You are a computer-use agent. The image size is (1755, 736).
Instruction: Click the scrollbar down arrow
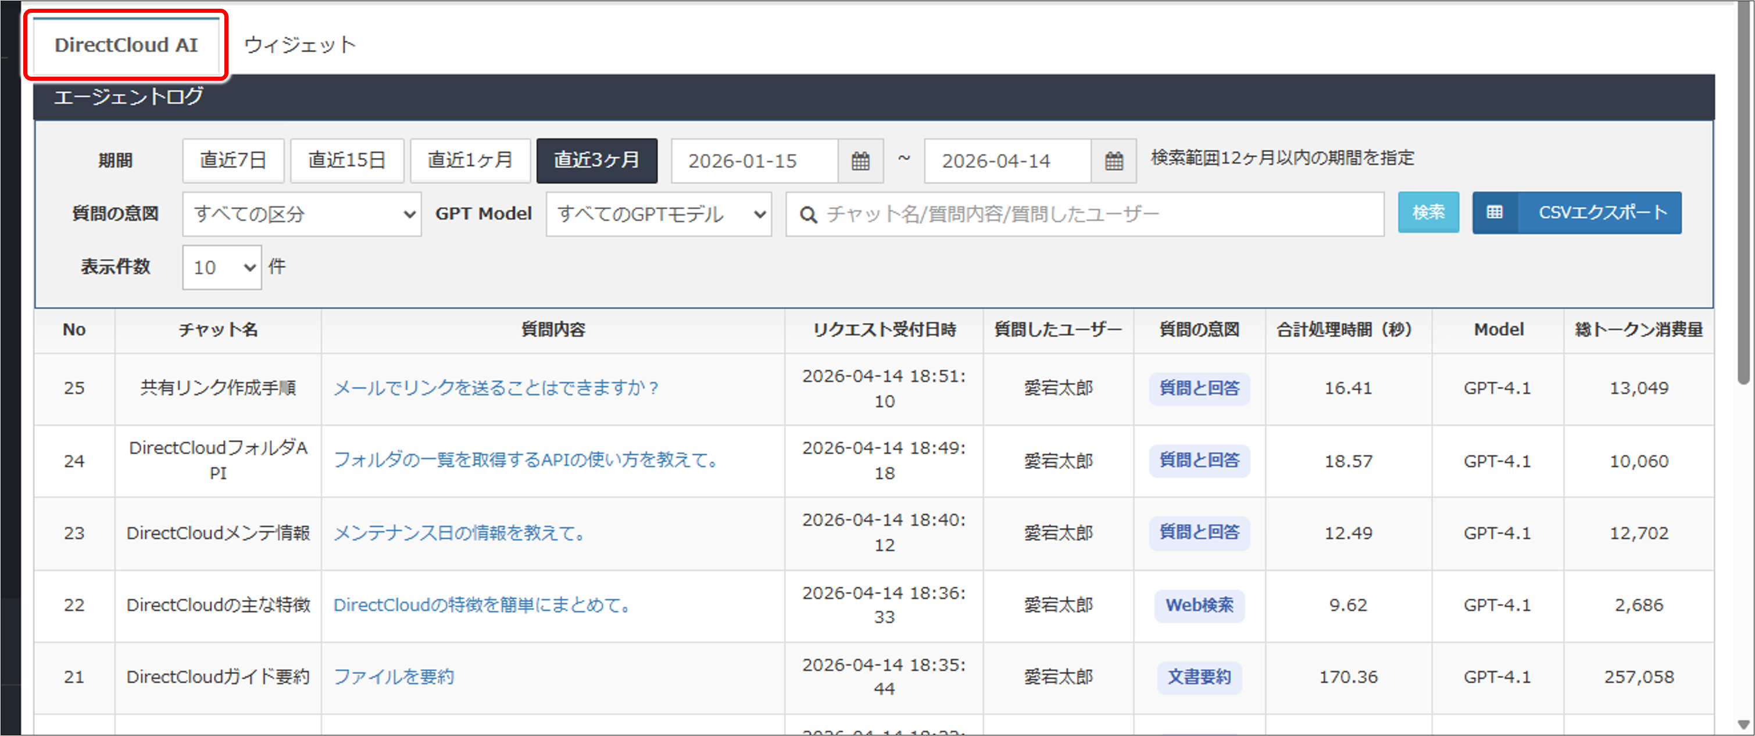click(1743, 725)
